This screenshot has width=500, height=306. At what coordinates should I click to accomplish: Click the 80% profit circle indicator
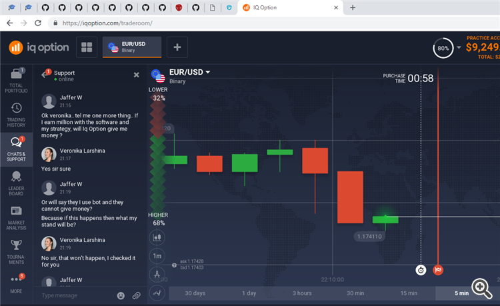click(x=443, y=48)
